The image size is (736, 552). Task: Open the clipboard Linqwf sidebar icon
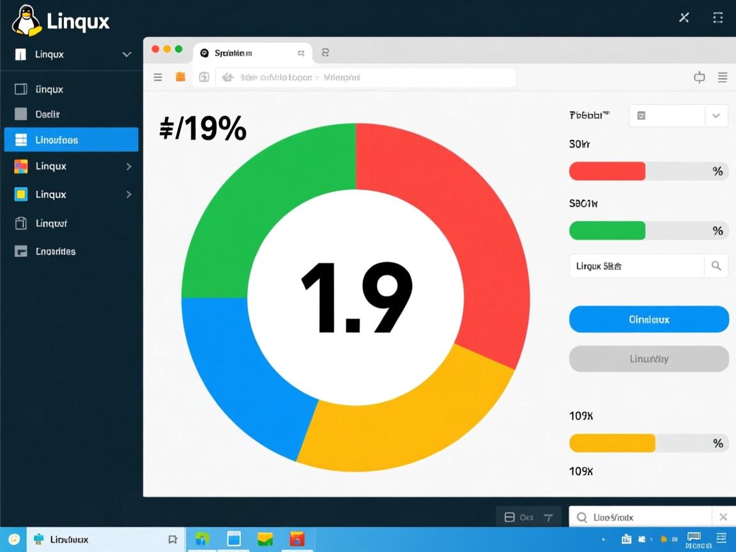tap(20, 223)
